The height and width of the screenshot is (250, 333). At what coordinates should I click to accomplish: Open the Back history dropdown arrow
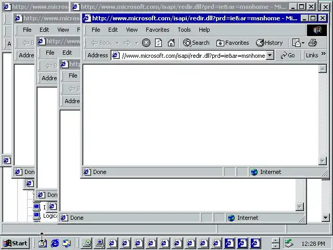[x=118, y=43]
